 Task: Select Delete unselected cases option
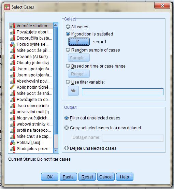pyautogui.click(x=67, y=148)
